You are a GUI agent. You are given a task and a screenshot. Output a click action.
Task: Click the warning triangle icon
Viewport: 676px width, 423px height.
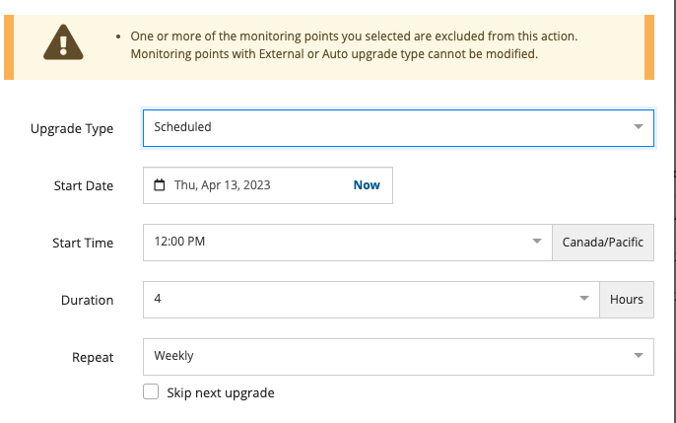tap(64, 44)
